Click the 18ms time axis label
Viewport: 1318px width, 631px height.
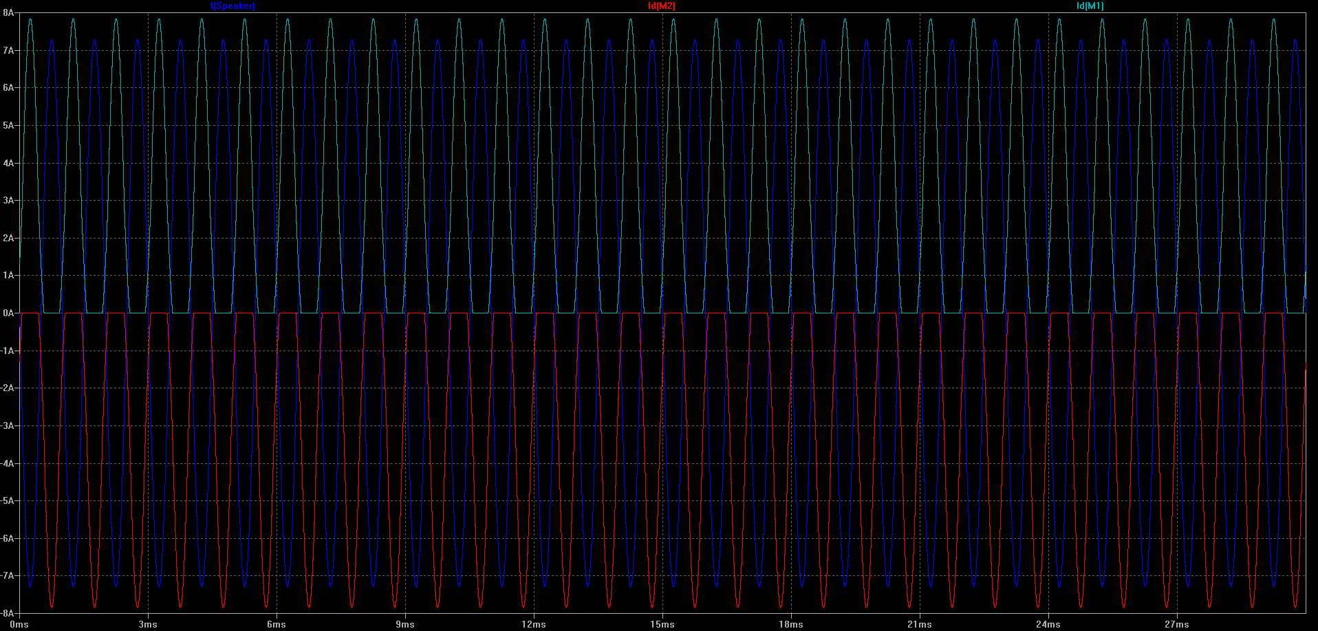(791, 625)
